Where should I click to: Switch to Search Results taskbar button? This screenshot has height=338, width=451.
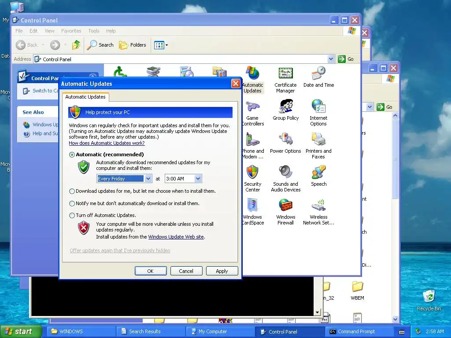pyautogui.click(x=151, y=331)
